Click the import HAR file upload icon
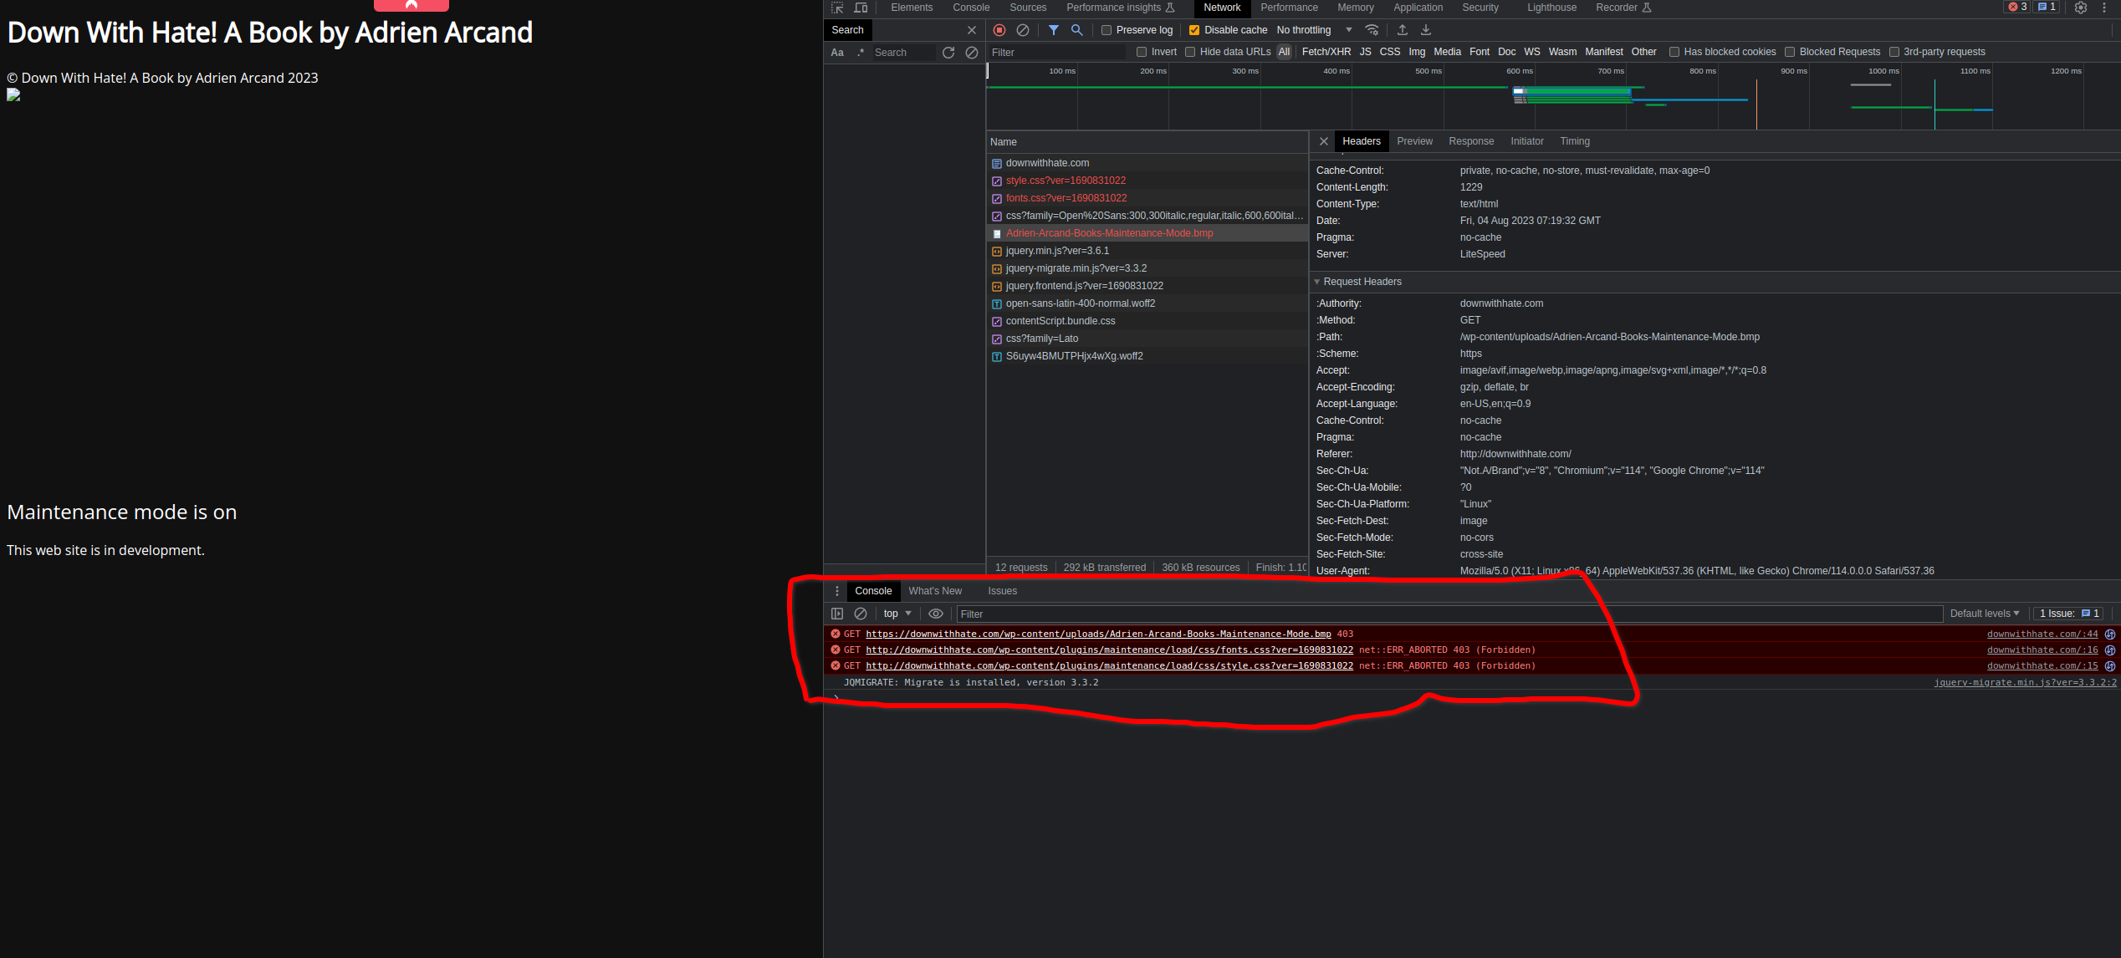Image resolution: width=2121 pixels, height=958 pixels. pos(1403,30)
